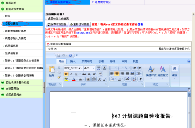Click the Copy icon in the clipboard group
Viewport: 195px width, 128px height.
pyautogui.click(x=59, y=72)
